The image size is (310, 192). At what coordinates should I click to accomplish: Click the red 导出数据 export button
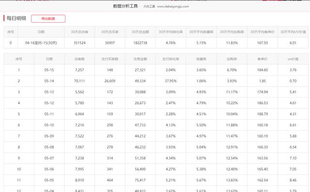point(48,19)
